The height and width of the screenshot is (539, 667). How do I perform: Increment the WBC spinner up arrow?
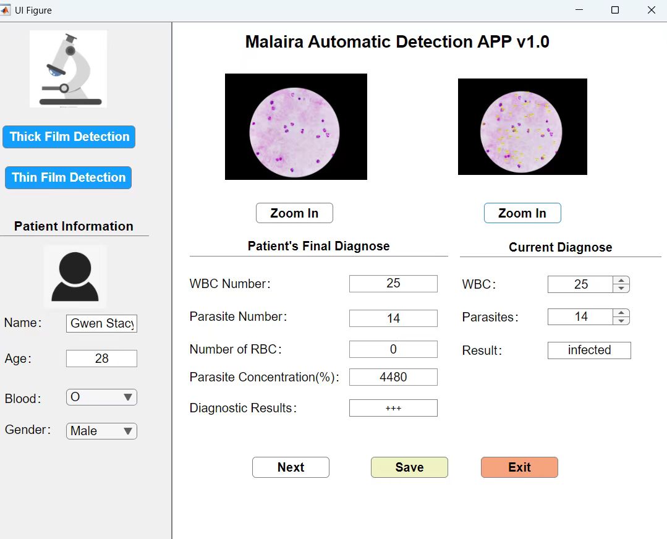pyautogui.click(x=621, y=280)
